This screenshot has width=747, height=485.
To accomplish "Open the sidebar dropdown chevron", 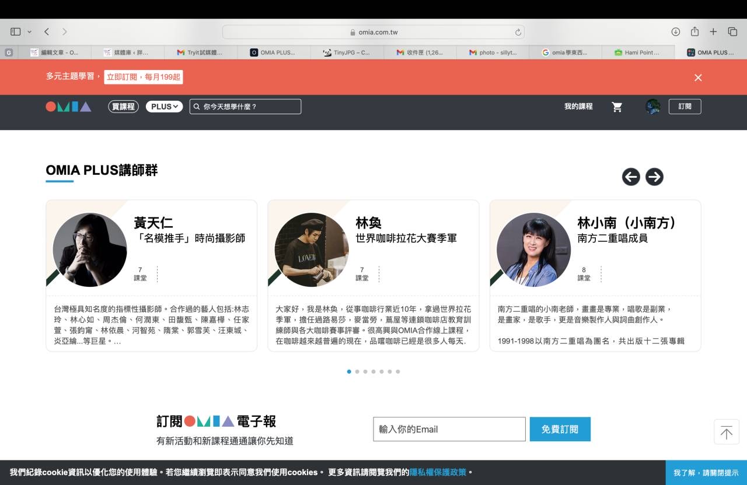I will coord(29,31).
